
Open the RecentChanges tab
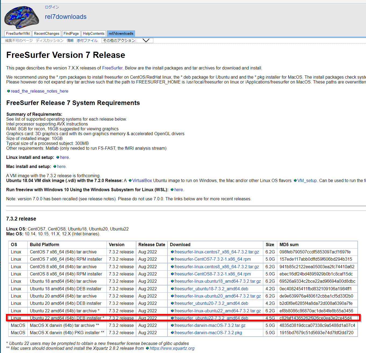47,33
